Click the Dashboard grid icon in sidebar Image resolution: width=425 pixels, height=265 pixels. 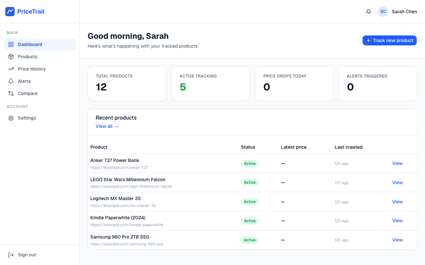tap(11, 44)
